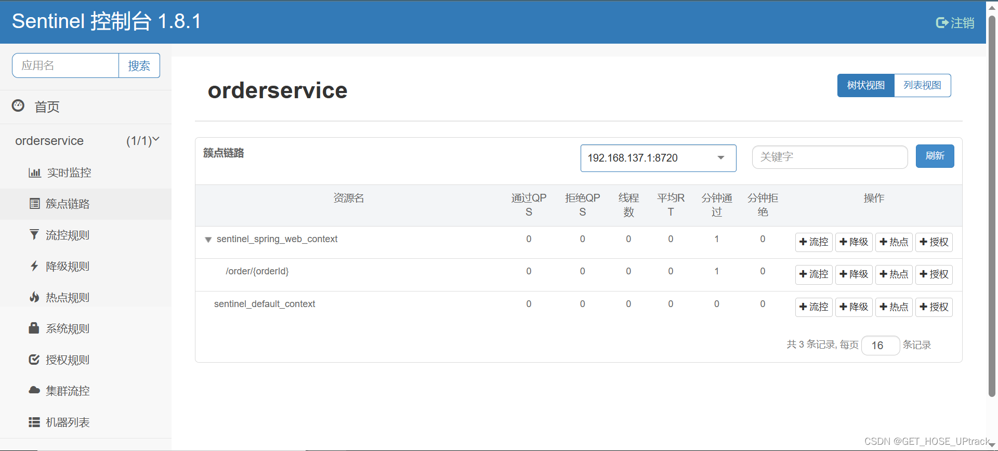Add 授权 rule for sentinel_default_context
998x451 pixels.
934,307
